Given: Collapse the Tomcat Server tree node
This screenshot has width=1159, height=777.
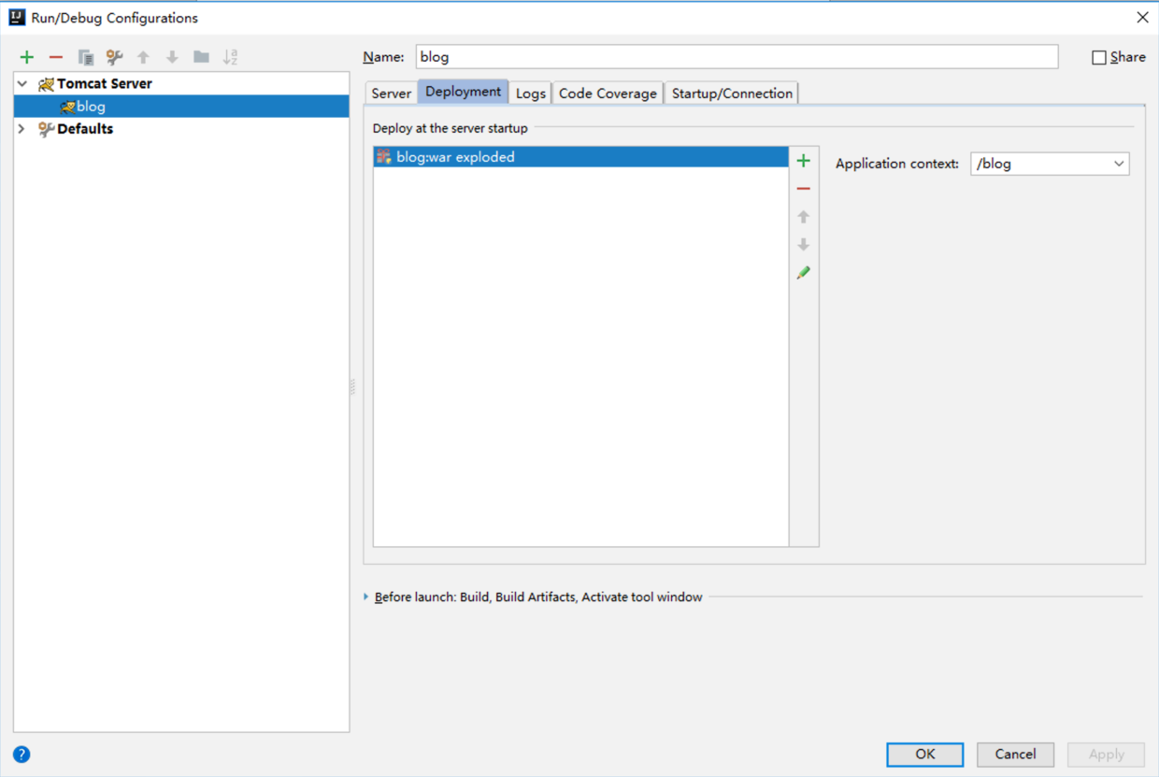Looking at the screenshot, I should point(22,83).
